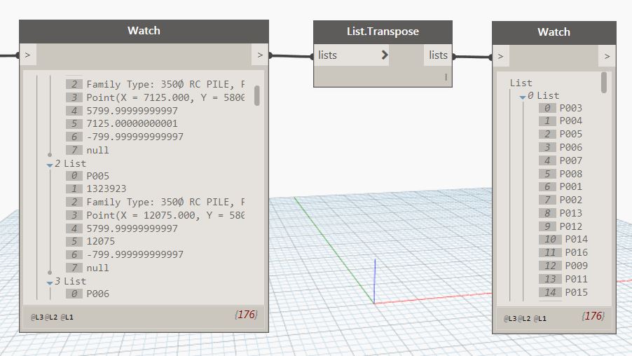Select the left Watch node title bar
Viewport: 632px width, 356px height.
[144, 31]
